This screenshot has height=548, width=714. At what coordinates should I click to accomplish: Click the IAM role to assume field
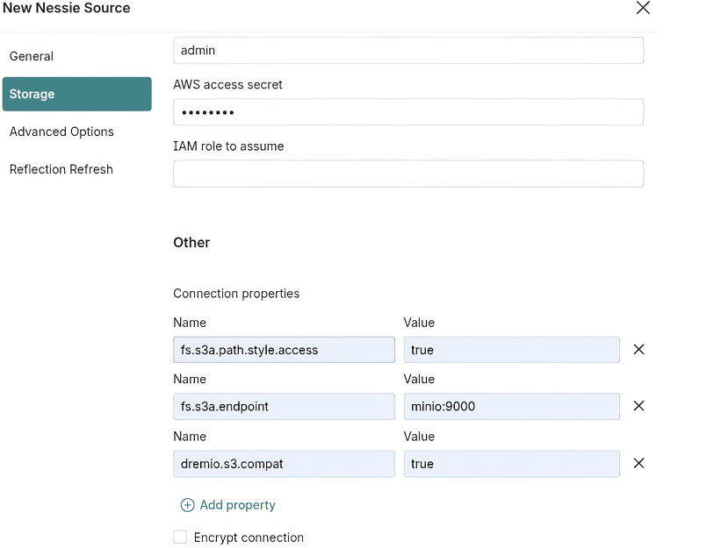tap(408, 174)
